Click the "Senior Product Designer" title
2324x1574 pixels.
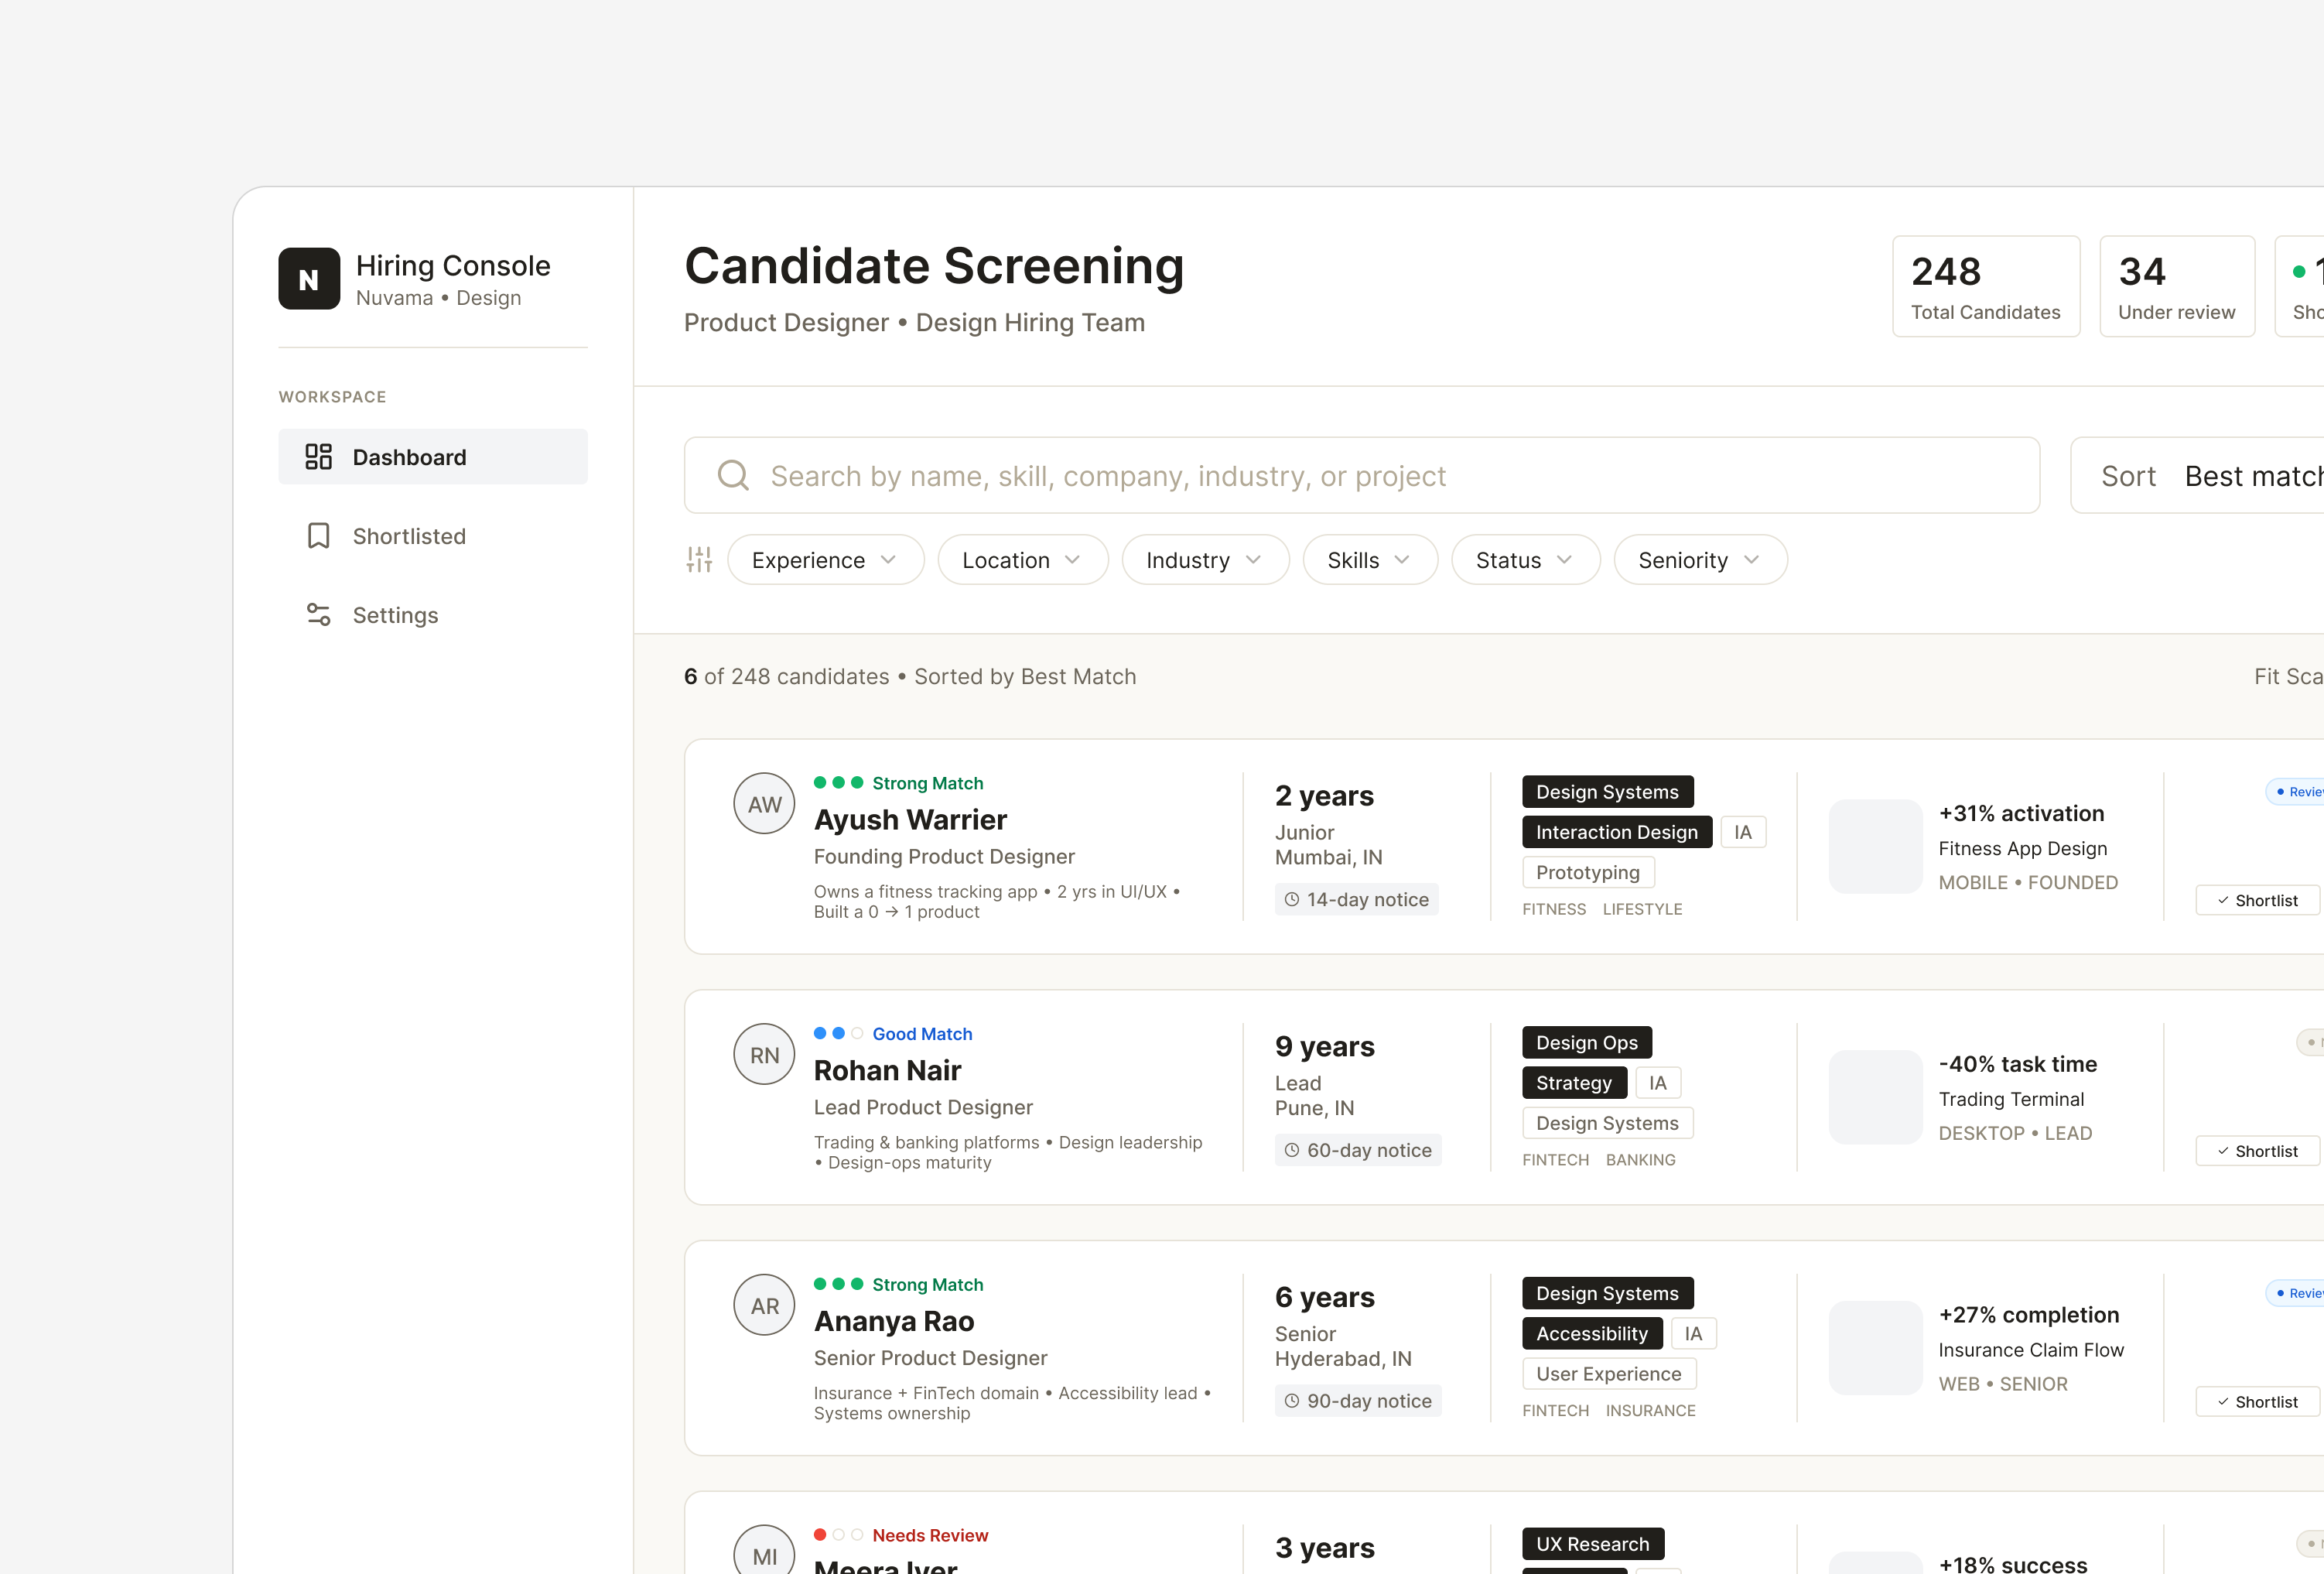coord(930,1359)
